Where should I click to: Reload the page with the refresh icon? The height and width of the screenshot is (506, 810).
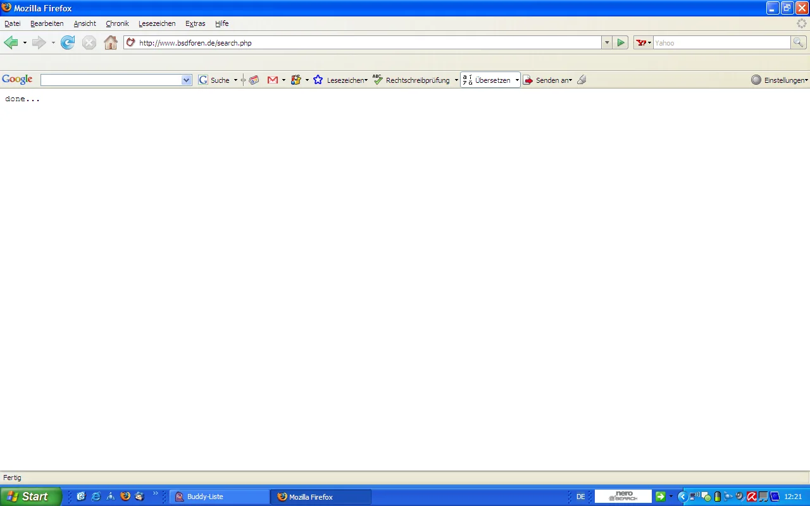click(x=68, y=42)
